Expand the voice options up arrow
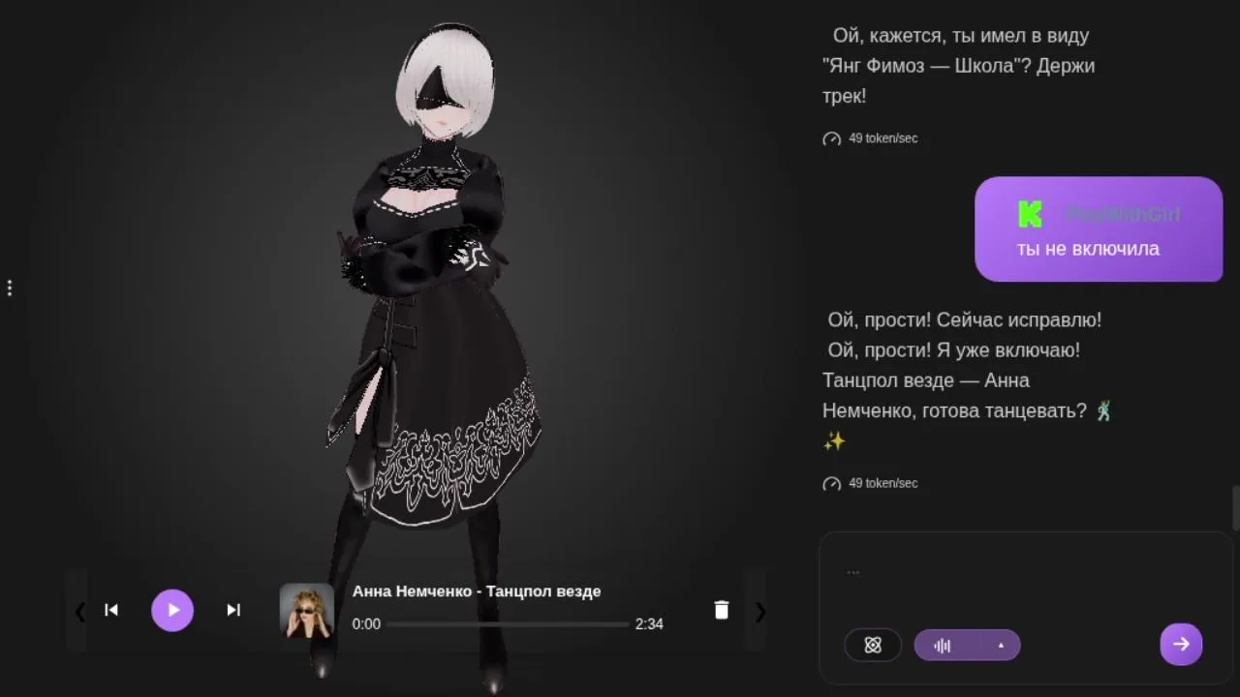The height and width of the screenshot is (697, 1240). tap(1001, 646)
